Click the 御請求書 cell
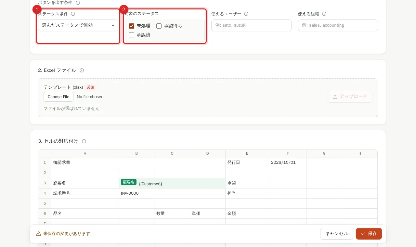This screenshot has width=416, height=247. click(138, 163)
